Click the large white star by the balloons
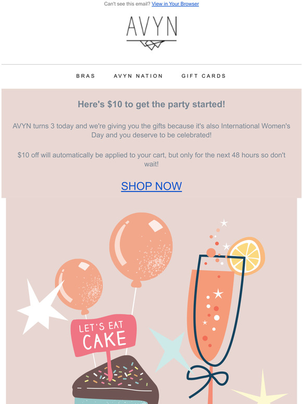Image resolution: width=302 pixels, height=404 pixels. 40,308
